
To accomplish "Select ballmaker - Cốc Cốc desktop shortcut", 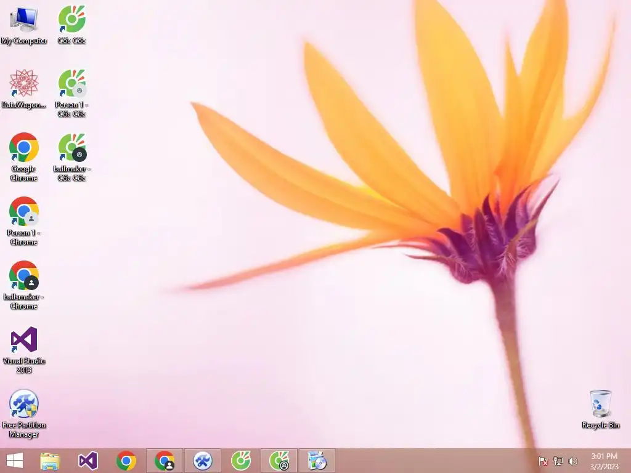I will (x=71, y=157).
